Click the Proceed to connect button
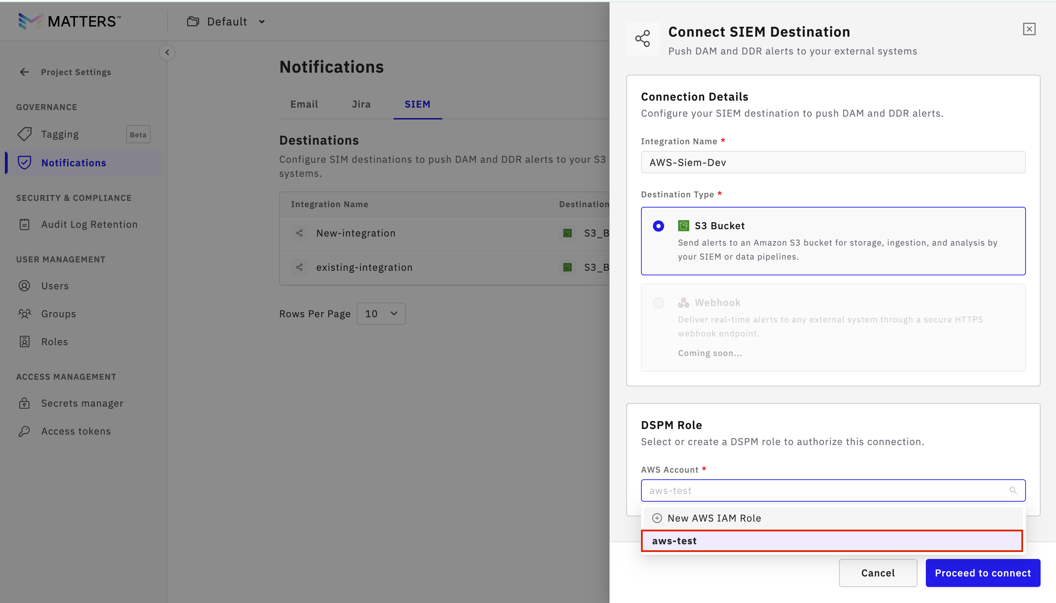Screen dimensions: 1056x603 982,573
